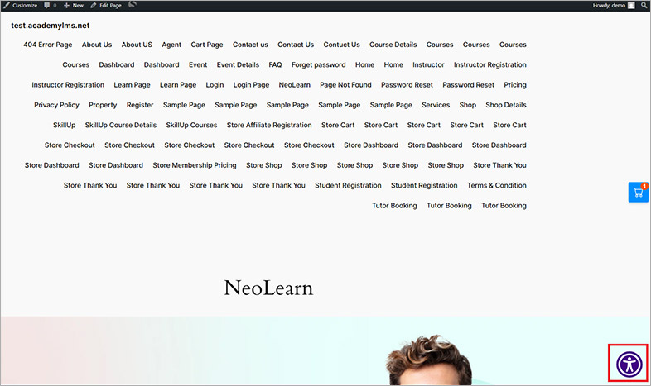Open the Privacy Policy link
Viewport: 651px width, 386px height.
pyautogui.click(x=56, y=105)
